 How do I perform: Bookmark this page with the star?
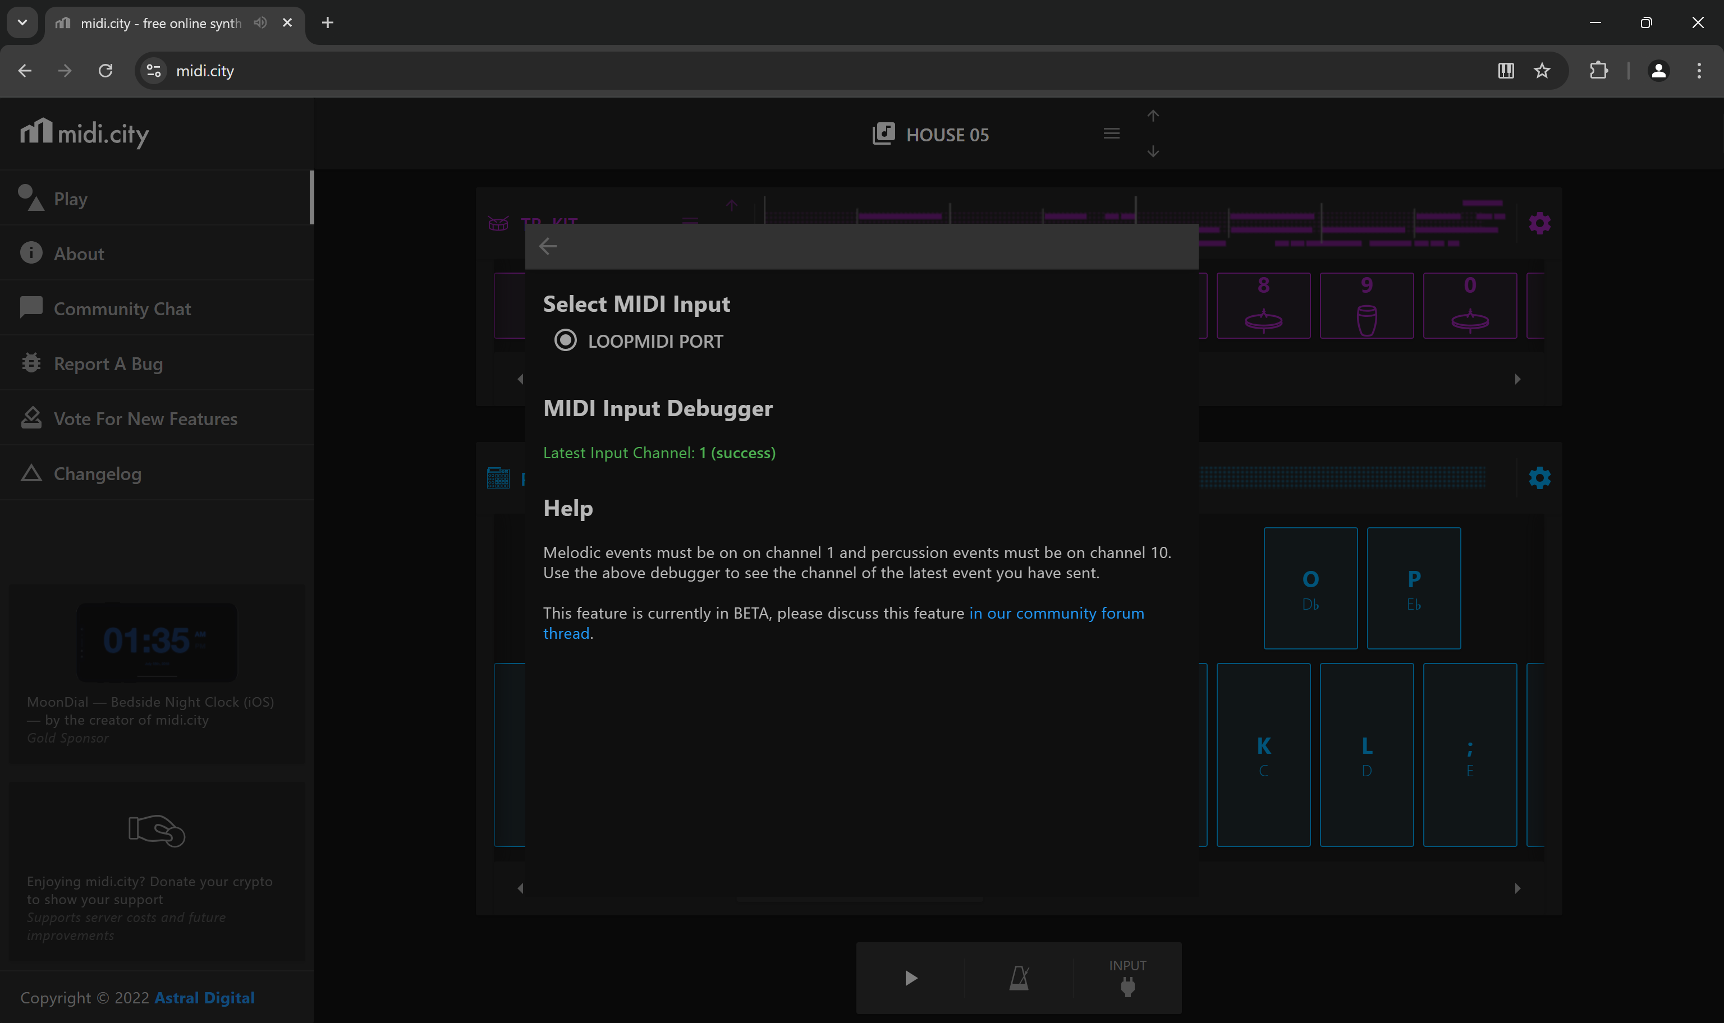1543,70
